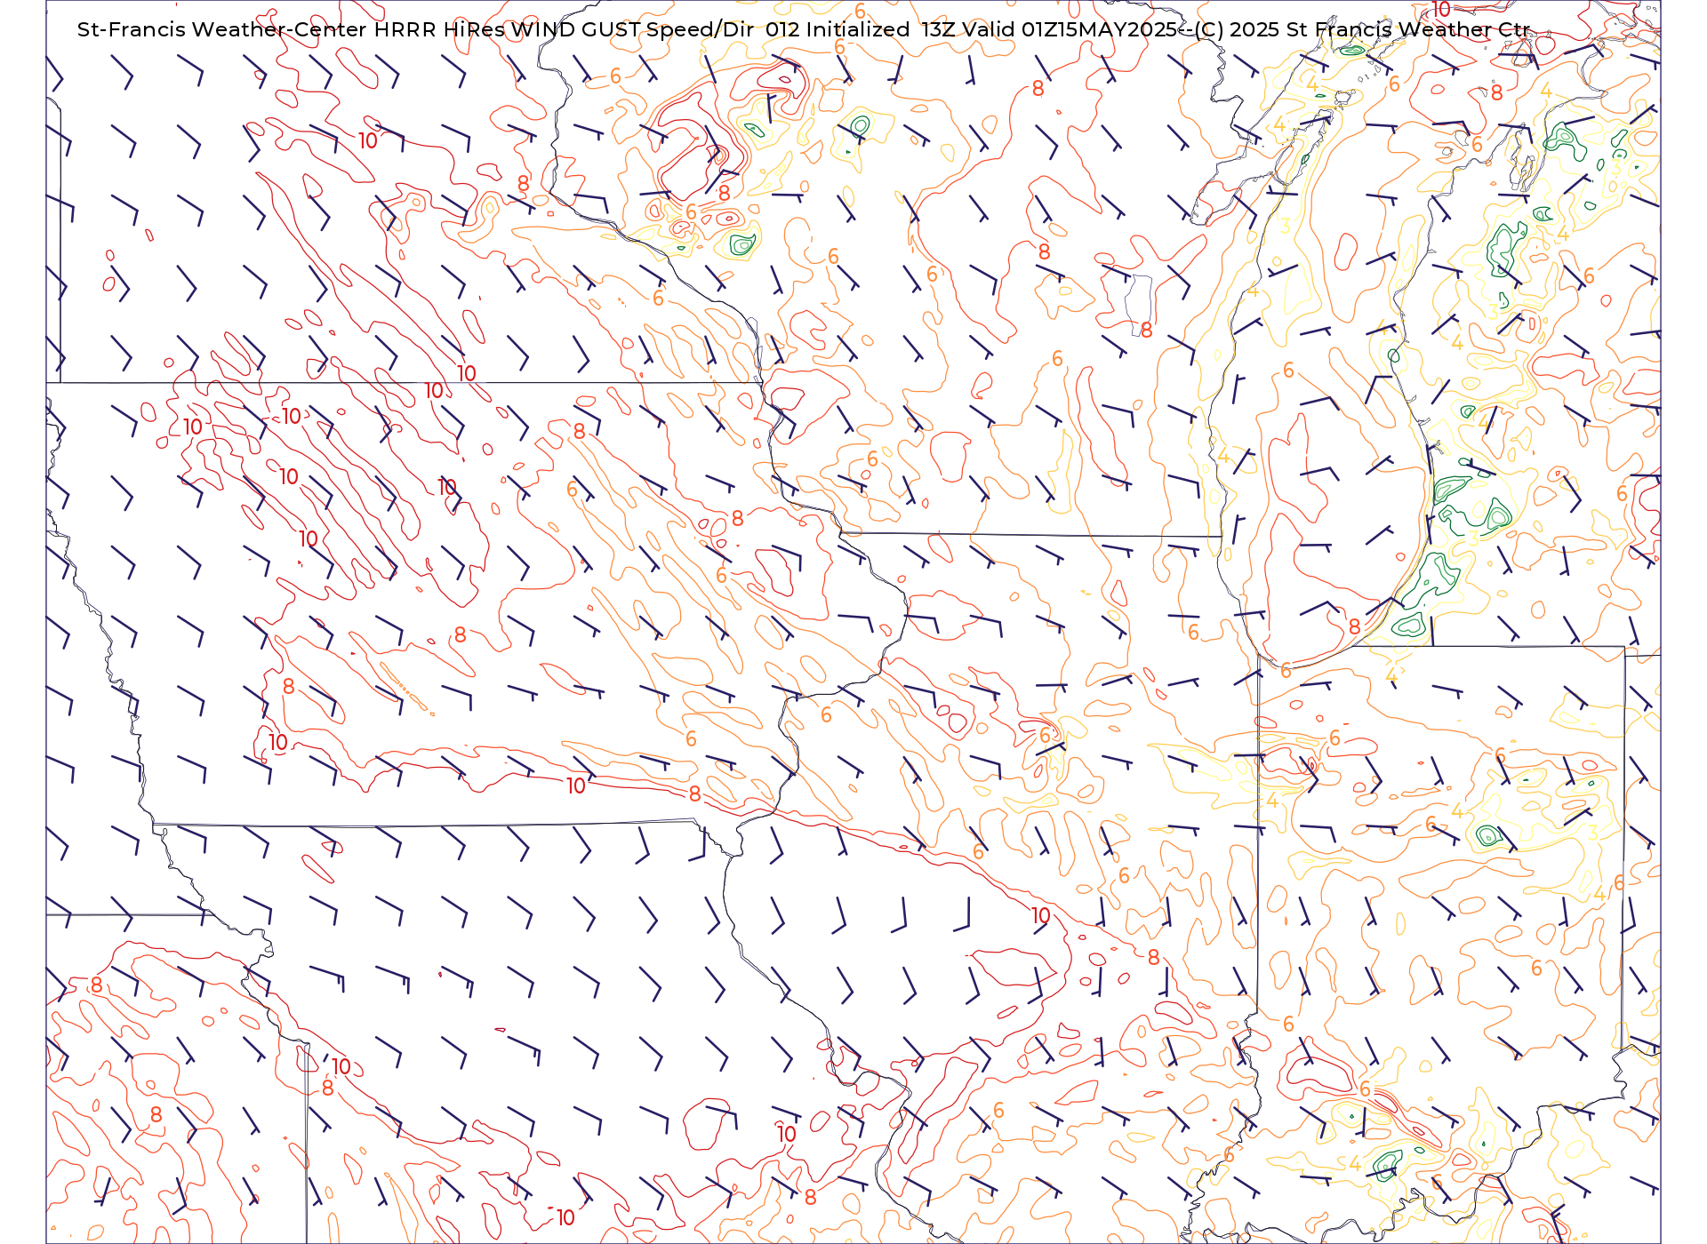Image resolution: width=1707 pixels, height=1244 pixels.
Task: Click the "HRRR HiRes" model label
Action: [x=439, y=29]
